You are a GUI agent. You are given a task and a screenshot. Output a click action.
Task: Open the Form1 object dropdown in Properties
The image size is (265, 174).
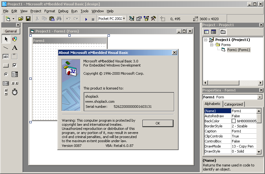tap(260, 97)
